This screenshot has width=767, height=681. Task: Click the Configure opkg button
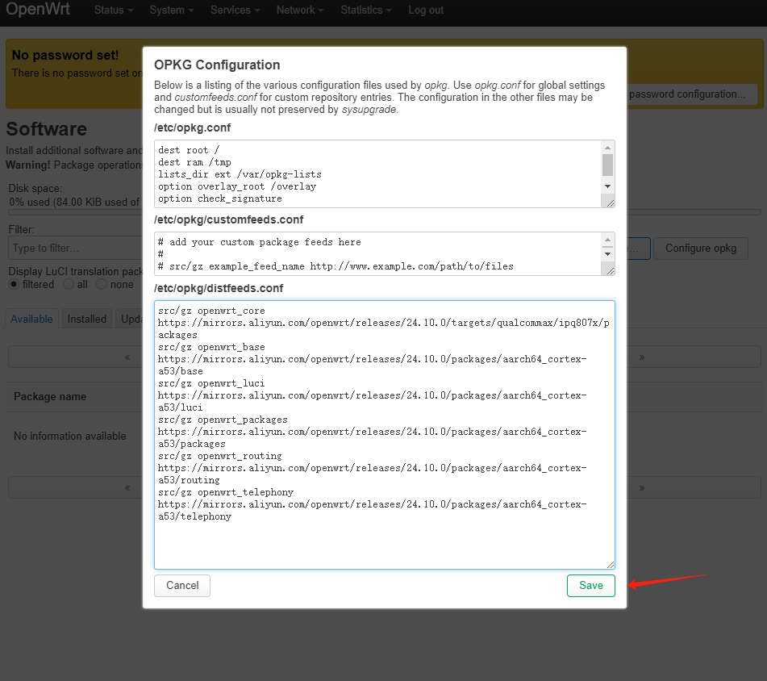pyautogui.click(x=701, y=248)
